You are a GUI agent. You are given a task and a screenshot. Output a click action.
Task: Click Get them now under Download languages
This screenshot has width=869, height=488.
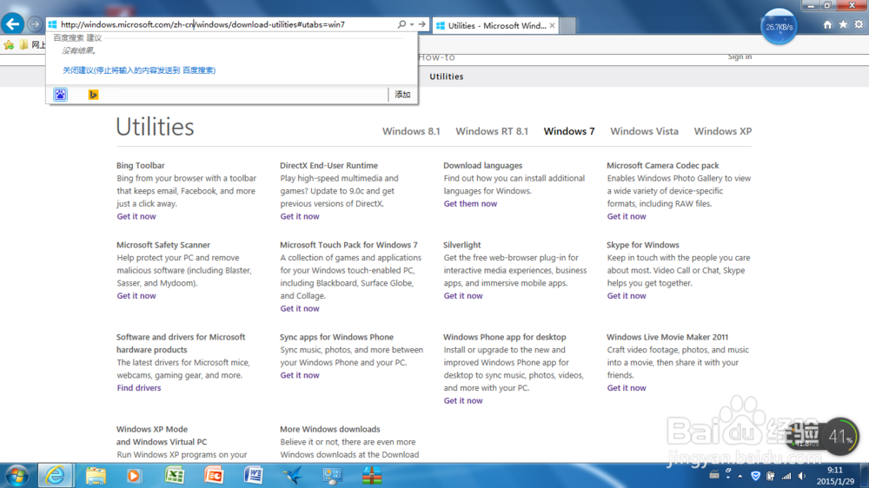(x=470, y=204)
